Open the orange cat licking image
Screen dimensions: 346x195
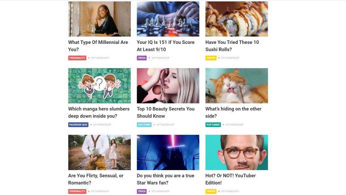coord(237,86)
